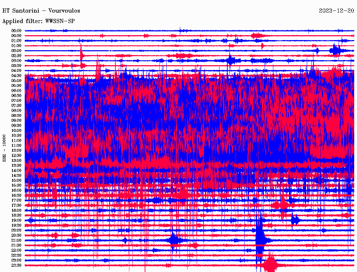Click the 10:00 time label
The height and width of the screenshot is (272, 357).
pos(16,130)
